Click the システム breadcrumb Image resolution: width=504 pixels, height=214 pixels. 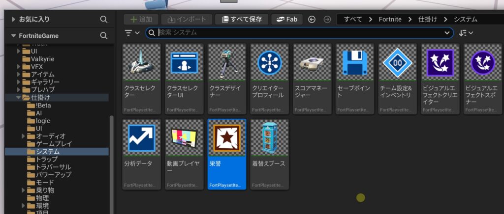point(466,19)
